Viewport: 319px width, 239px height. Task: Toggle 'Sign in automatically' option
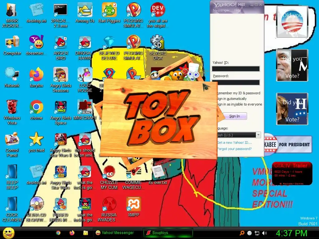pos(232,99)
